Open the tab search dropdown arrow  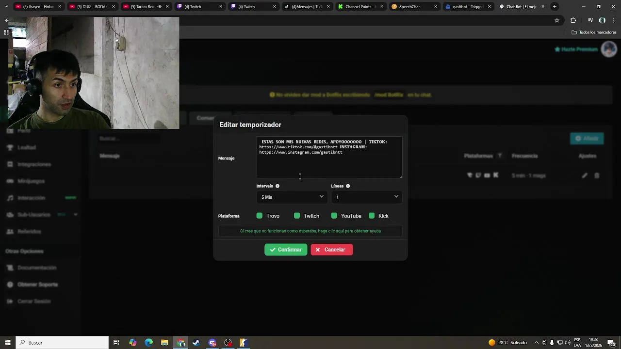coord(6,7)
